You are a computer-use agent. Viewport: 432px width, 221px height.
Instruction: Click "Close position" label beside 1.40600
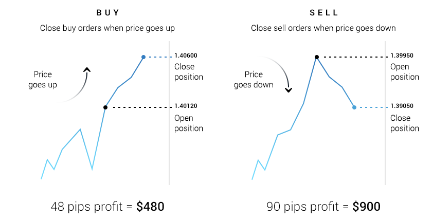[x=189, y=72]
